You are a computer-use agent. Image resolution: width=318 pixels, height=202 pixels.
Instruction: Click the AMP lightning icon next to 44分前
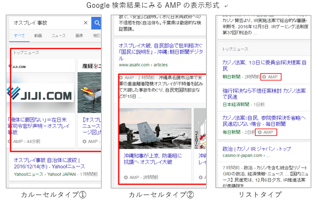click(x=9, y=141)
